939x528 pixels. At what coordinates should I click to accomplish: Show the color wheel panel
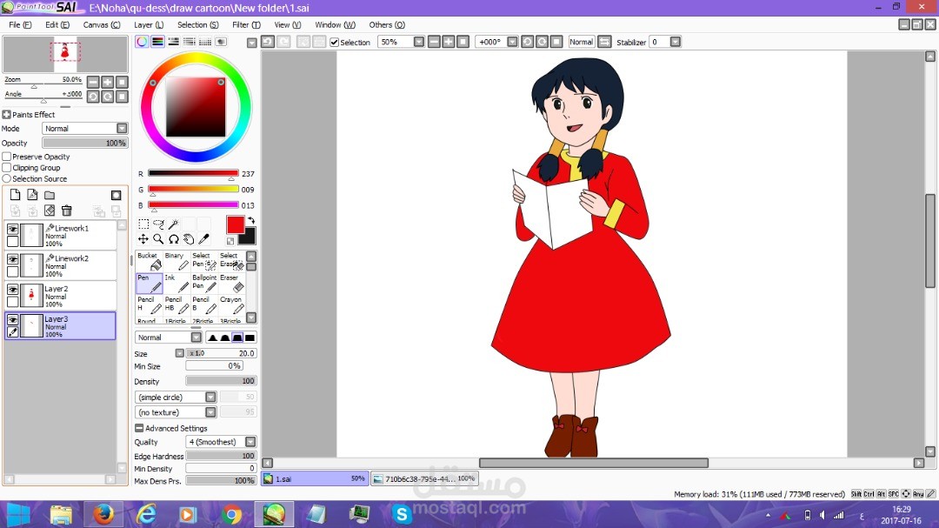(x=142, y=42)
